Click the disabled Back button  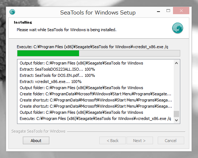tap(112, 141)
